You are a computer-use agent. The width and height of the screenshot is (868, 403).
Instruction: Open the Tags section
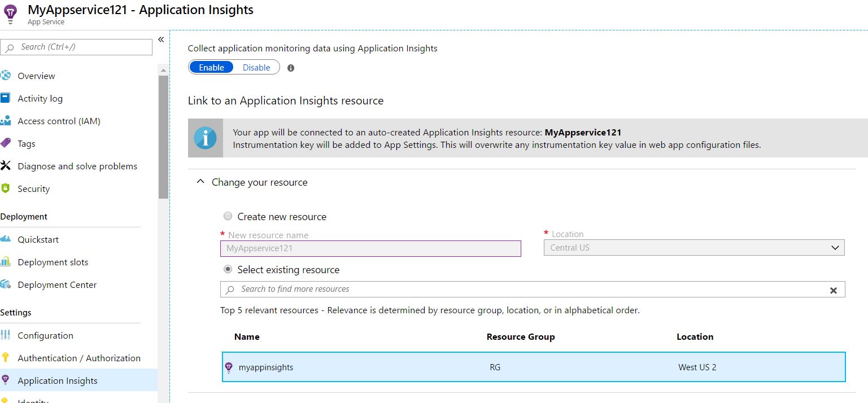(27, 143)
